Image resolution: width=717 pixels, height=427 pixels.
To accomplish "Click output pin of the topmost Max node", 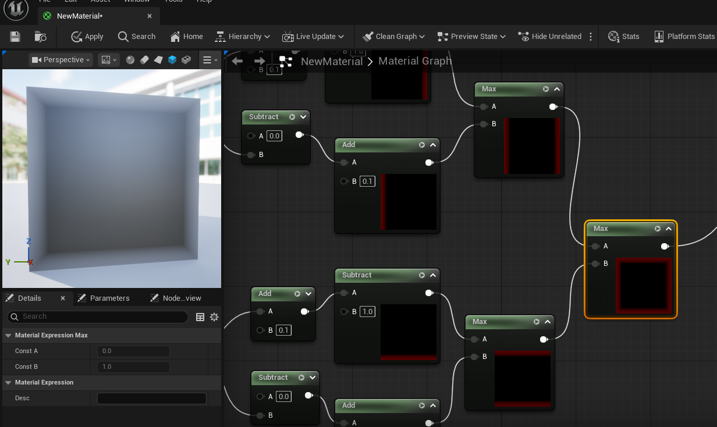I will tap(553, 107).
